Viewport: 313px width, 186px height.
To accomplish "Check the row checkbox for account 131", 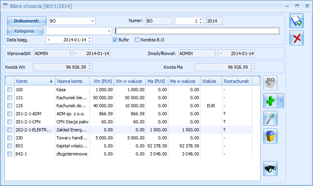I will click(x=10, y=98).
